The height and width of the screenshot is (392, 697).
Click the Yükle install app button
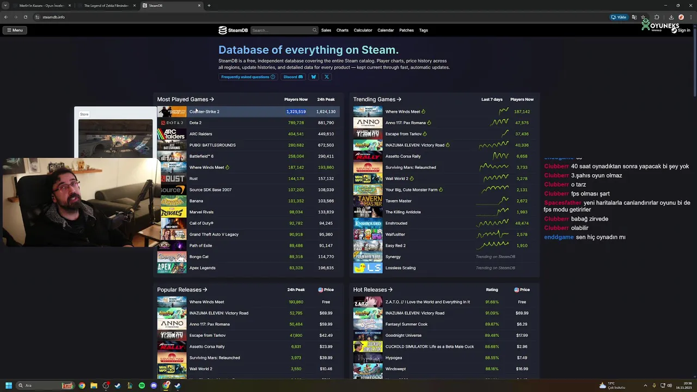coord(619,17)
